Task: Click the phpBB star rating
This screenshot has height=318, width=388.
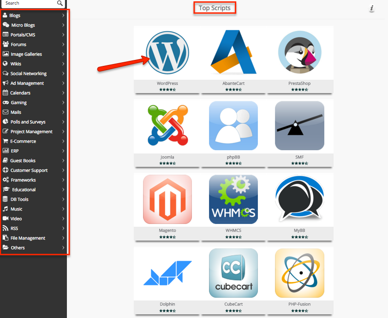Action: (233, 163)
